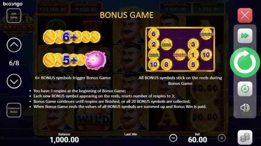The image size is (261, 146).
Task: Increase the bet with plus button
Action: 221,138
